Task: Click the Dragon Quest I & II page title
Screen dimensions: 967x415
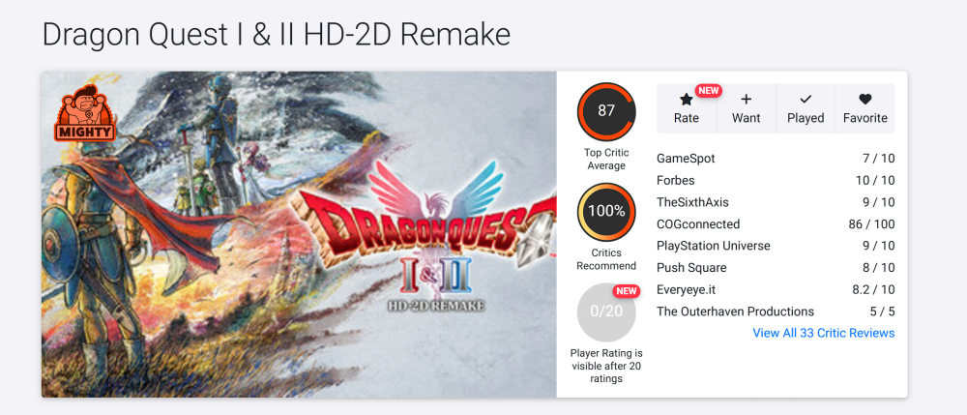Action: (277, 35)
